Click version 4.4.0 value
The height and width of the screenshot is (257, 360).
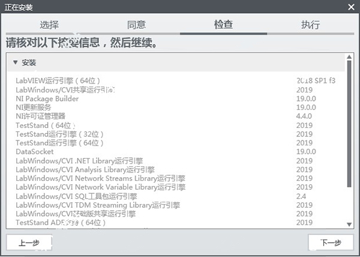(x=304, y=116)
